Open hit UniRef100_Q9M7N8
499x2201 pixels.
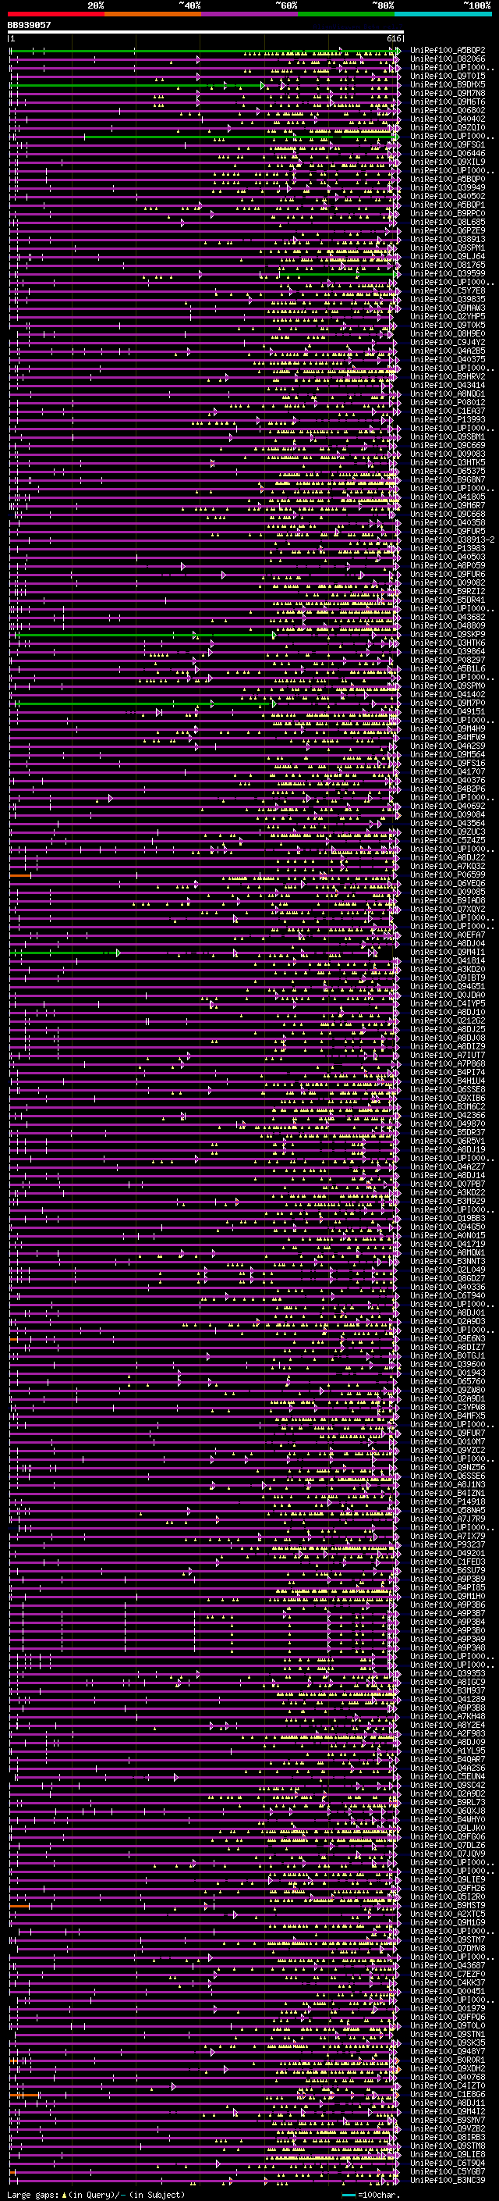448,93
